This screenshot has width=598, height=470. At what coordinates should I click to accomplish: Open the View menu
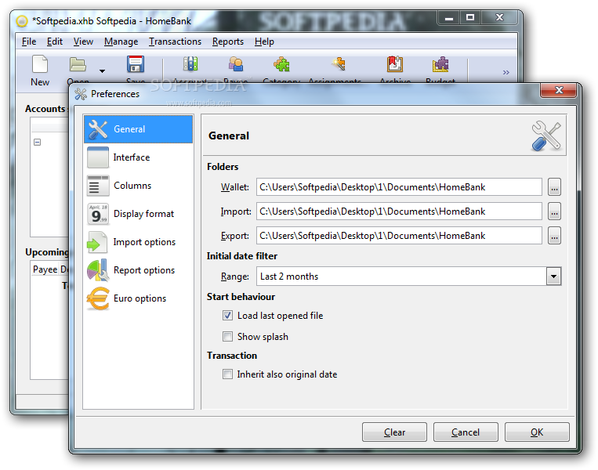pyautogui.click(x=83, y=42)
